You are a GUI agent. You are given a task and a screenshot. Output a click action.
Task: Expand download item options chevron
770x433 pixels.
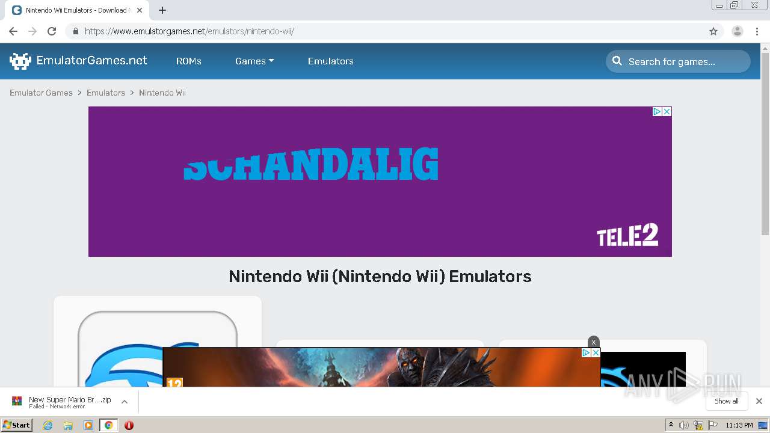click(x=125, y=402)
